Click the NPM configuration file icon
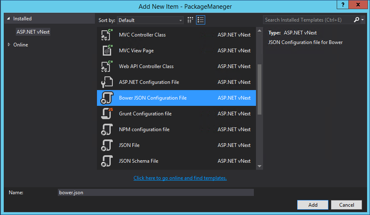The image size is (370, 215). pos(107,129)
